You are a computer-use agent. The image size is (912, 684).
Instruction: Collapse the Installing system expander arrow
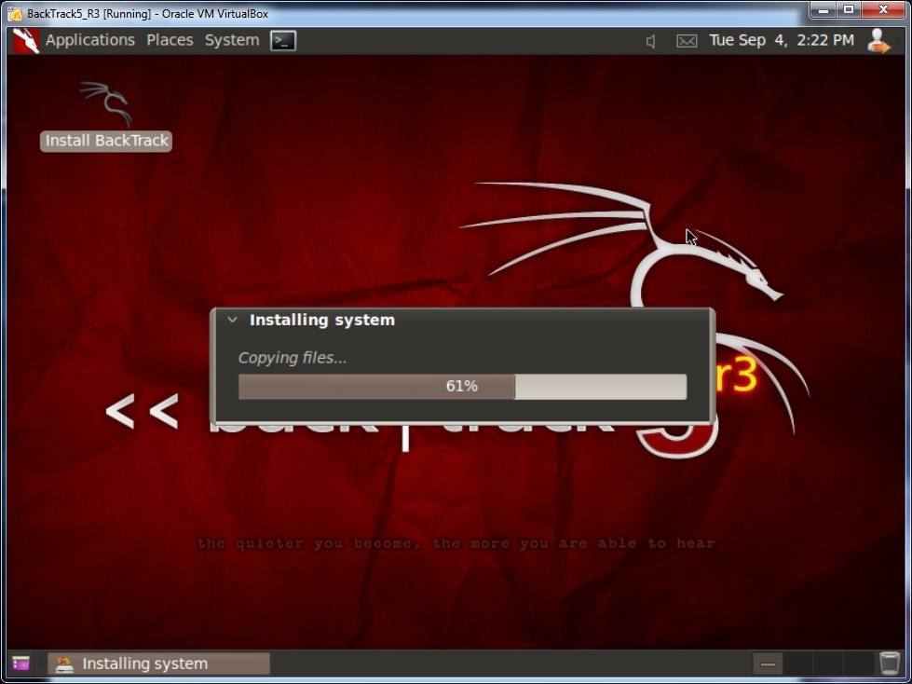[232, 320]
